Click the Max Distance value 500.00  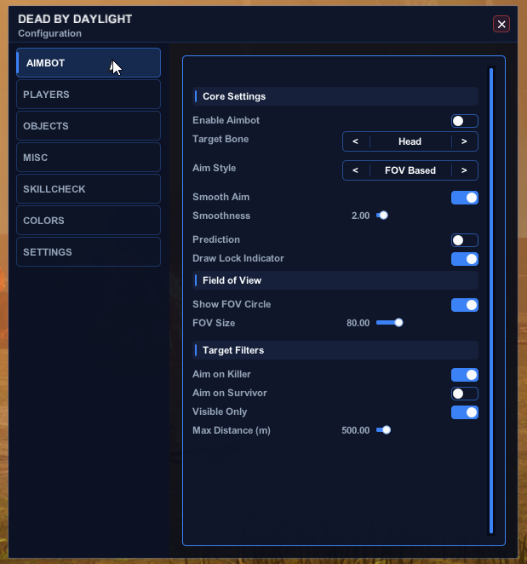point(355,430)
